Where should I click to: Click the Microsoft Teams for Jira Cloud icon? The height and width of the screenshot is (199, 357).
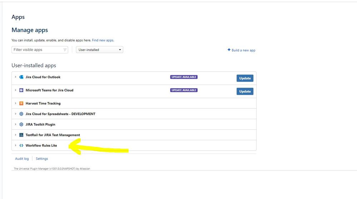coord(21,90)
